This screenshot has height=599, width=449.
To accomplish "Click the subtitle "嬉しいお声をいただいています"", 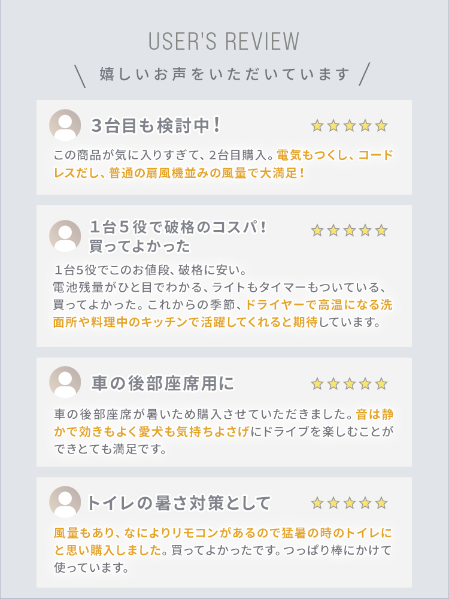I will pos(224,74).
